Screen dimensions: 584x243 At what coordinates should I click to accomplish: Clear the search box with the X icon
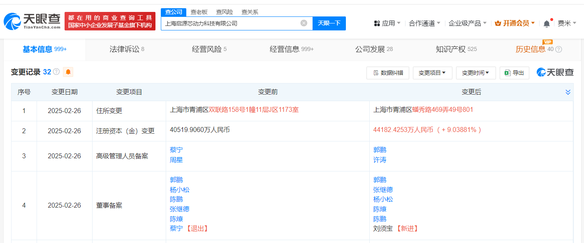pos(304,23)
